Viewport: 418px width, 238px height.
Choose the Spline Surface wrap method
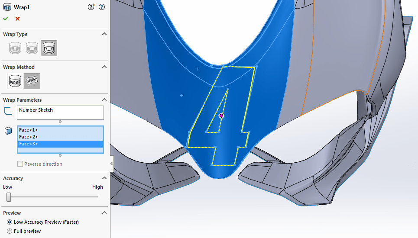pyautogui.click(x=32, y=81)
